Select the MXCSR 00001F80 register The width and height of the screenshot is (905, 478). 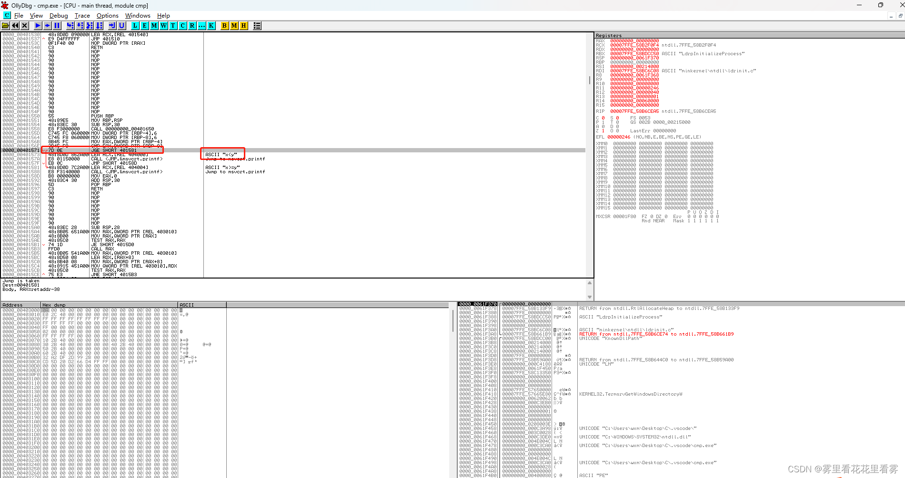tap(616, 217)
